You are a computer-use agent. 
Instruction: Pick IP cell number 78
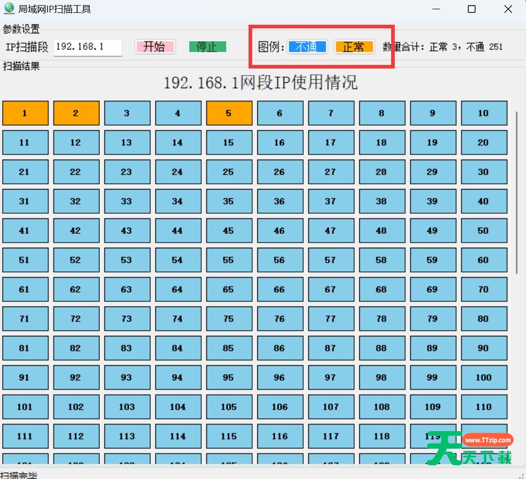click(x=382, y=319)
